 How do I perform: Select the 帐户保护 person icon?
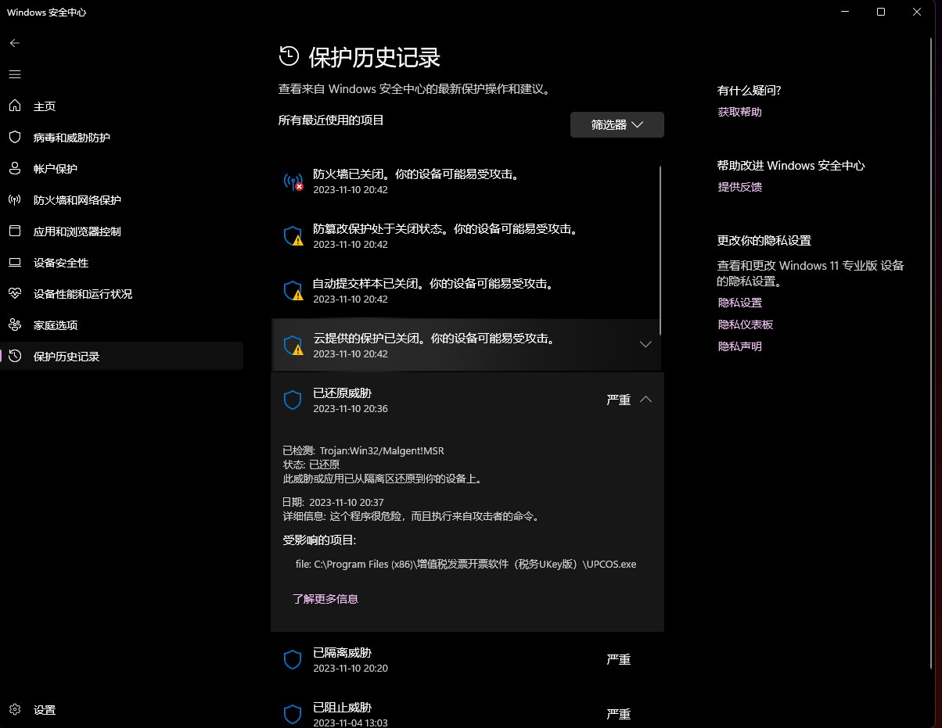14,169
